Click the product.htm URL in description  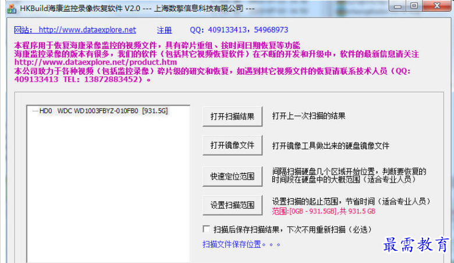pyautogui.click(x=95, y=62)
